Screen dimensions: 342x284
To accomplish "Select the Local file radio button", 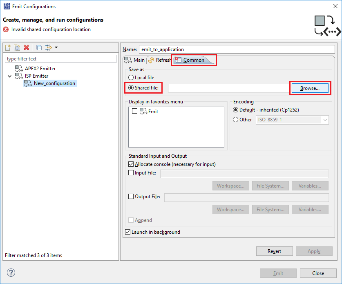I will click(x=131, y=77).
